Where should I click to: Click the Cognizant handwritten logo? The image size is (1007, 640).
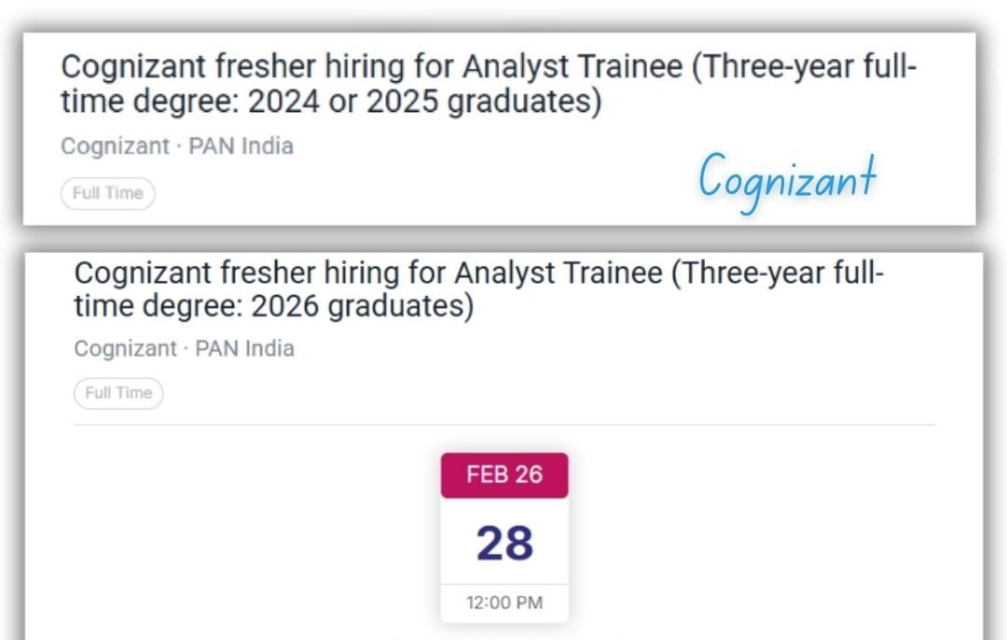pos(786,178)
